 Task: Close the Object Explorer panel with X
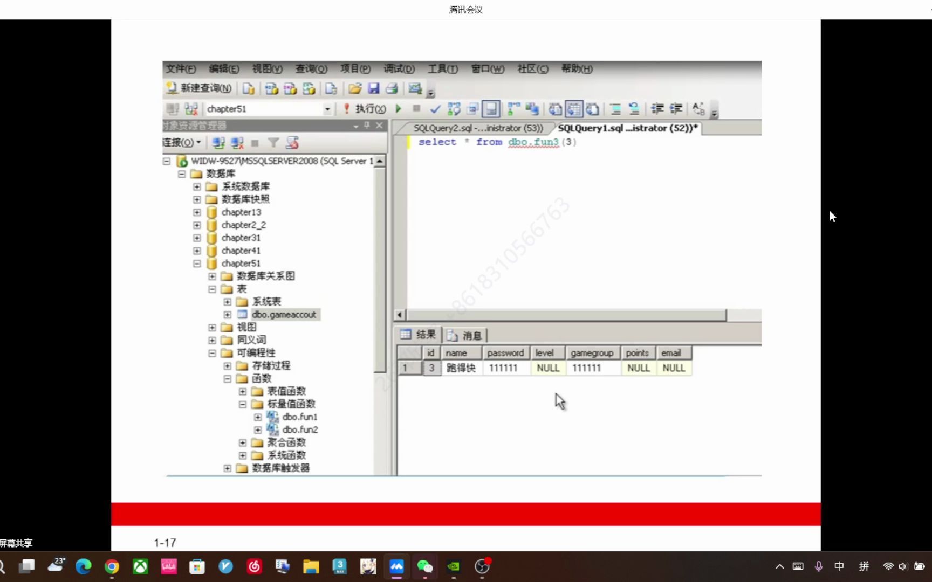[380, 126]
